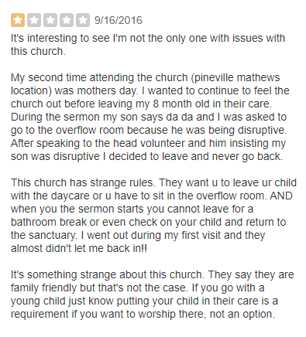Click the second gray rating star
This screenshot has width=306, height=337.
(34, 20)
